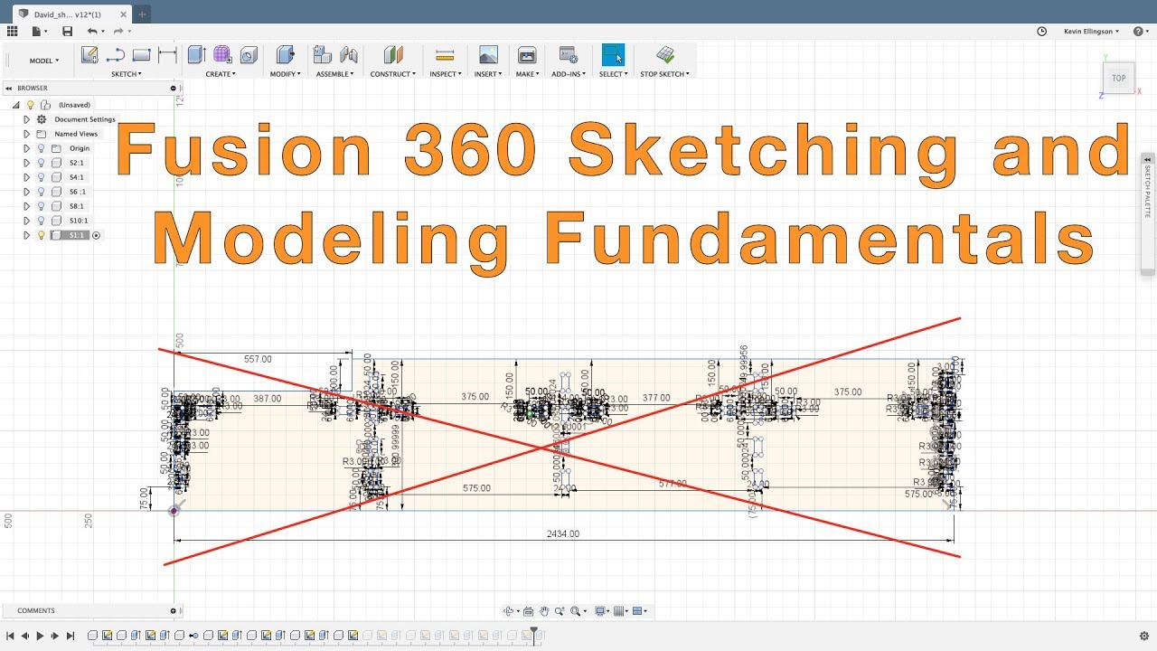Click the timeline settings gear icon
Viewport: 1157px width, 651px height.
tap(1144, 636)
